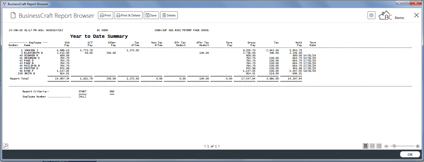Click the Gross Pay total 17,547.94
Viewport: 424px width, 162px height.
click(248, 79)
